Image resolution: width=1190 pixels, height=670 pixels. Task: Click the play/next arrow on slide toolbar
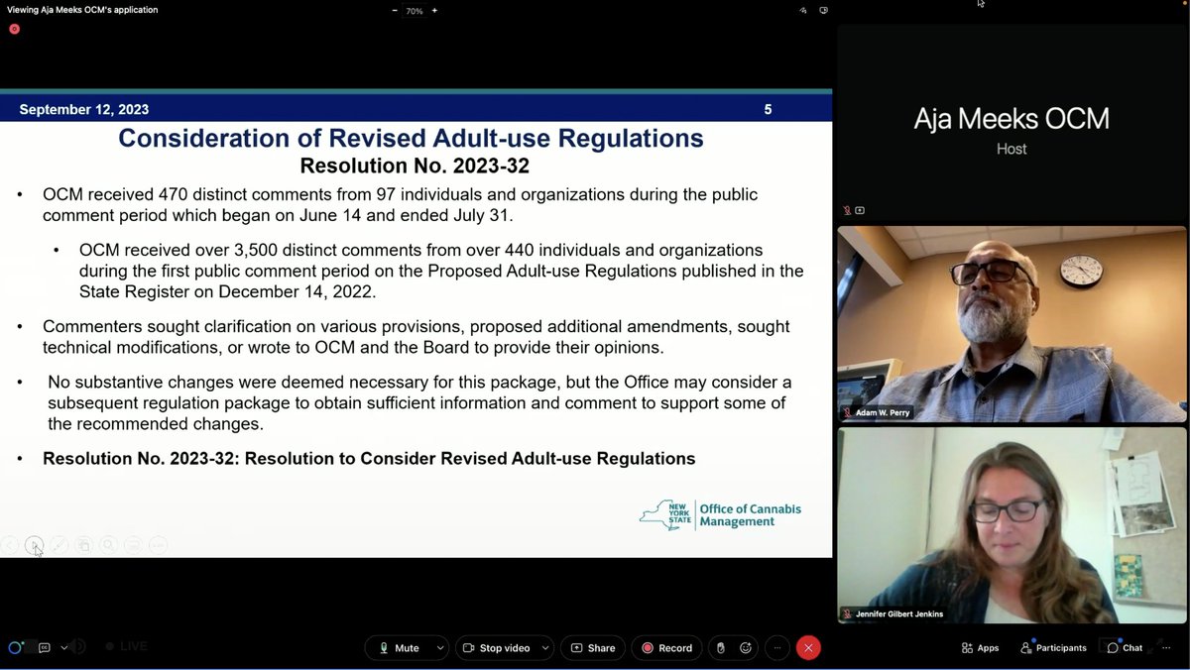click(34, 545)
